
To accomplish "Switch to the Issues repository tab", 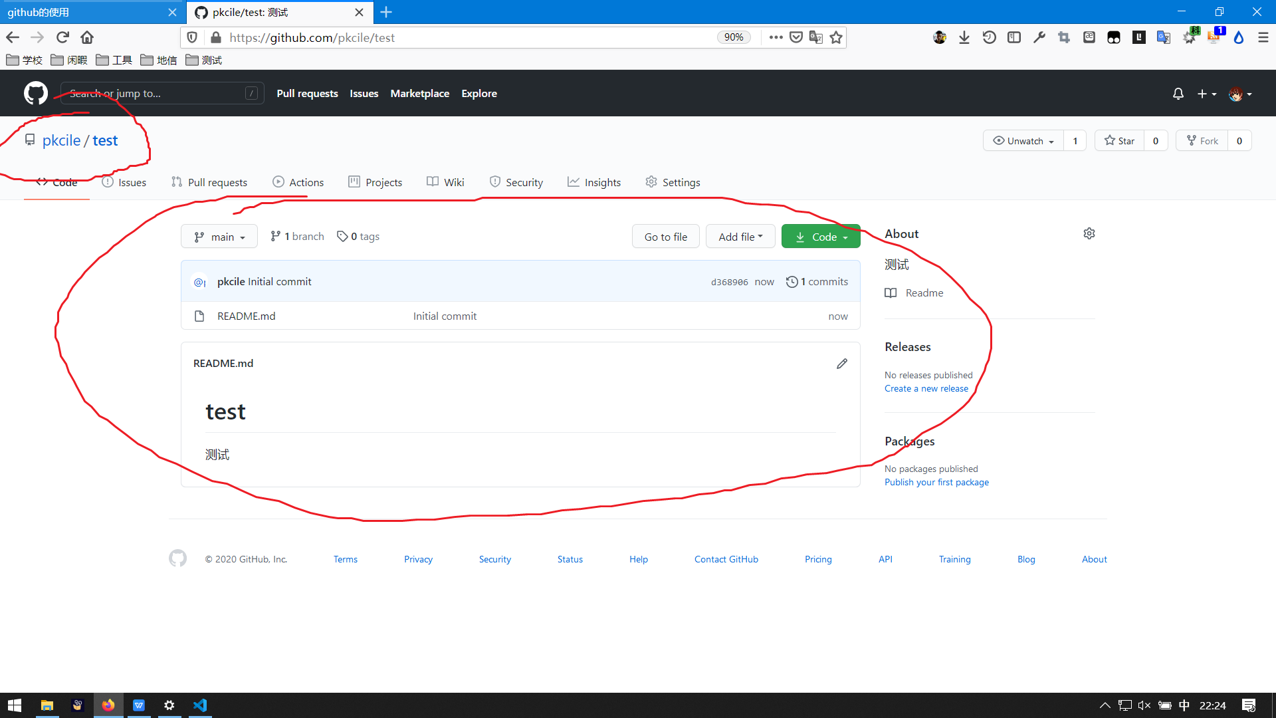I will click(124, 182).
